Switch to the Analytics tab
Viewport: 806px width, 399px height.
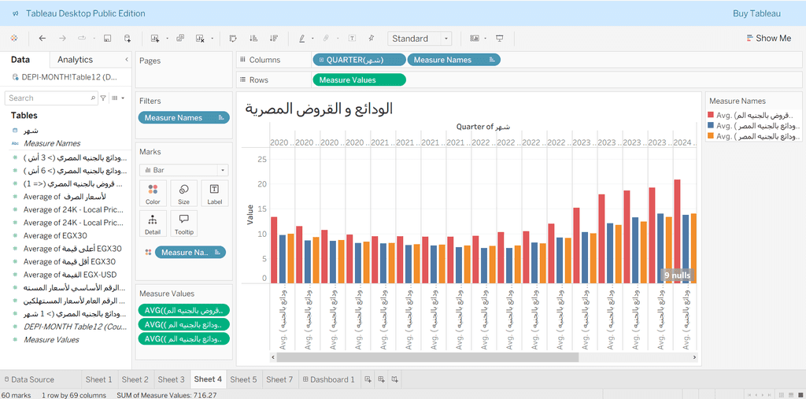point(76,60)
